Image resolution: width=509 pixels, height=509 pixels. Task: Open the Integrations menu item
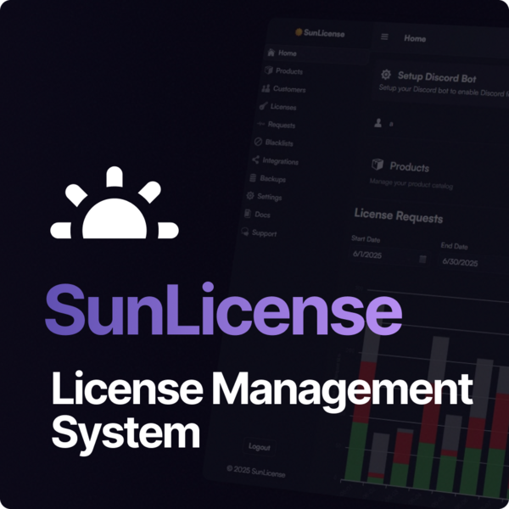pos(275,160)
